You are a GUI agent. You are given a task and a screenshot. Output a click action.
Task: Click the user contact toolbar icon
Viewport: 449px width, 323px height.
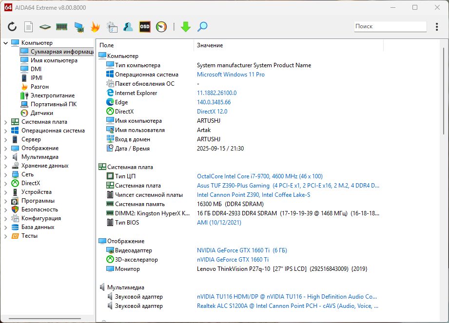click(128, 27)
